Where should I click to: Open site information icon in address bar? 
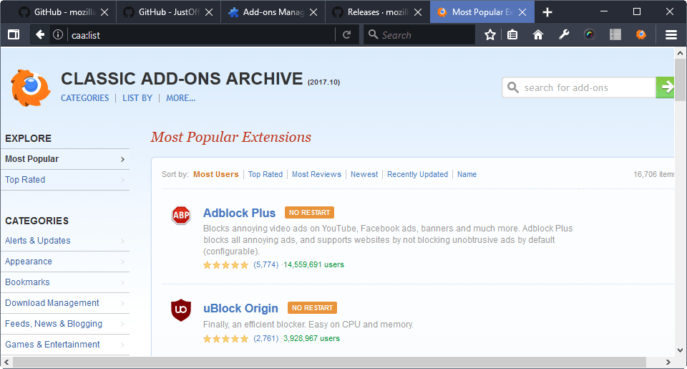click(58, 34)
